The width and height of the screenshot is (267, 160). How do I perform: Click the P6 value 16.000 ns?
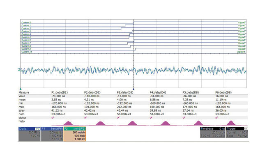click(x=222, y=96)
